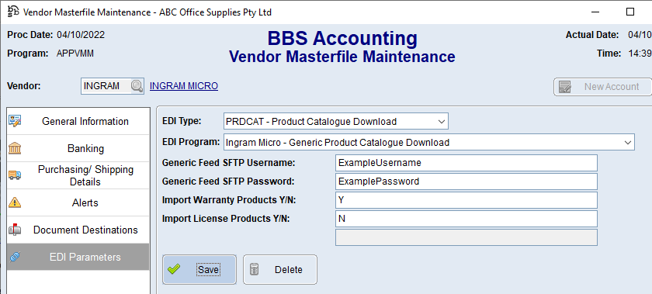Click the Purchasing/Shipping truck icon

click(15, 175)
